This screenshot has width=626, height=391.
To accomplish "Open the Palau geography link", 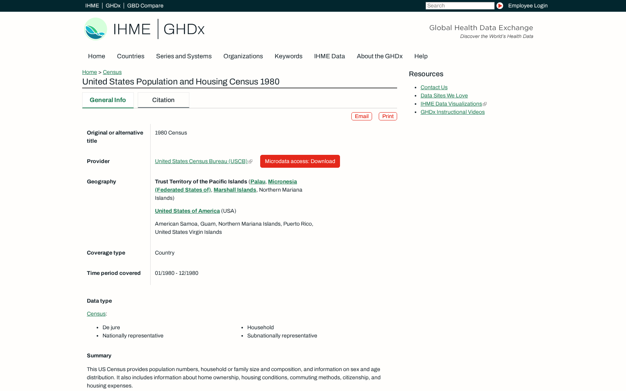I will [x=258, y=181].
